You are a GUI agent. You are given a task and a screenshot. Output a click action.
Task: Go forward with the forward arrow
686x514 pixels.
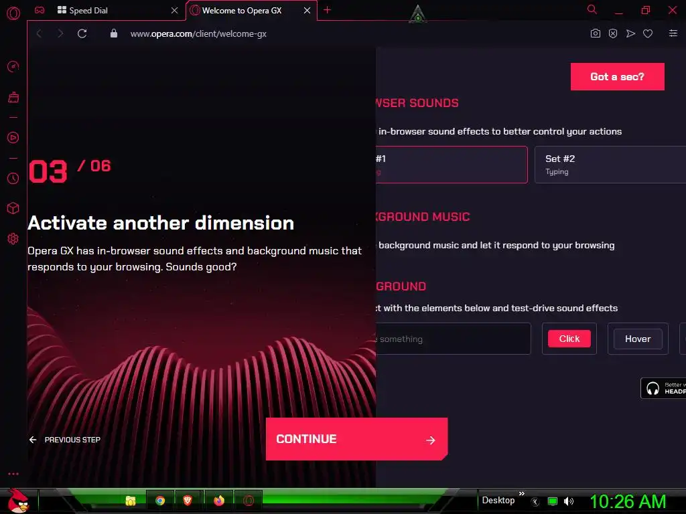point(60,33)
